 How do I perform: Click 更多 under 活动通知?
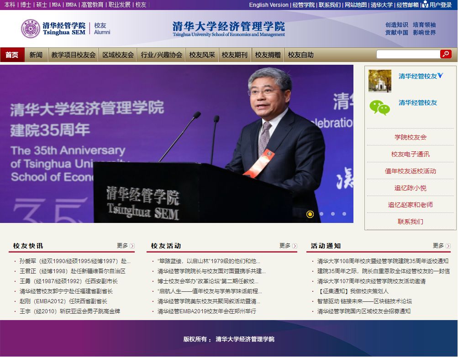(438, 246)
